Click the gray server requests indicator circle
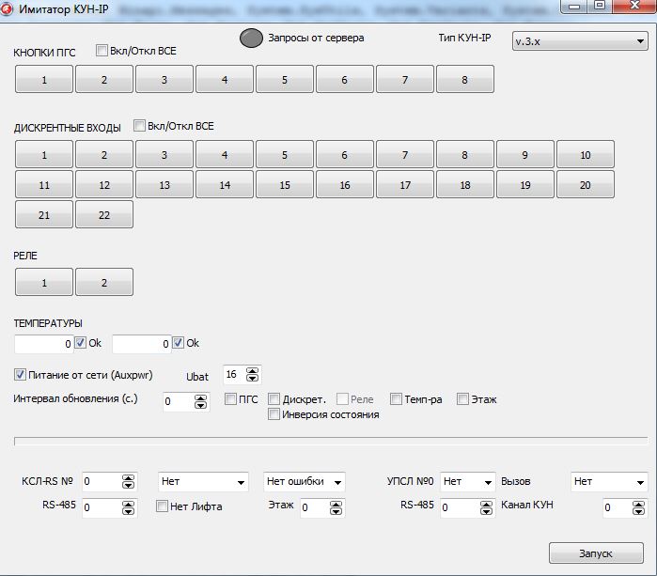 251,39
